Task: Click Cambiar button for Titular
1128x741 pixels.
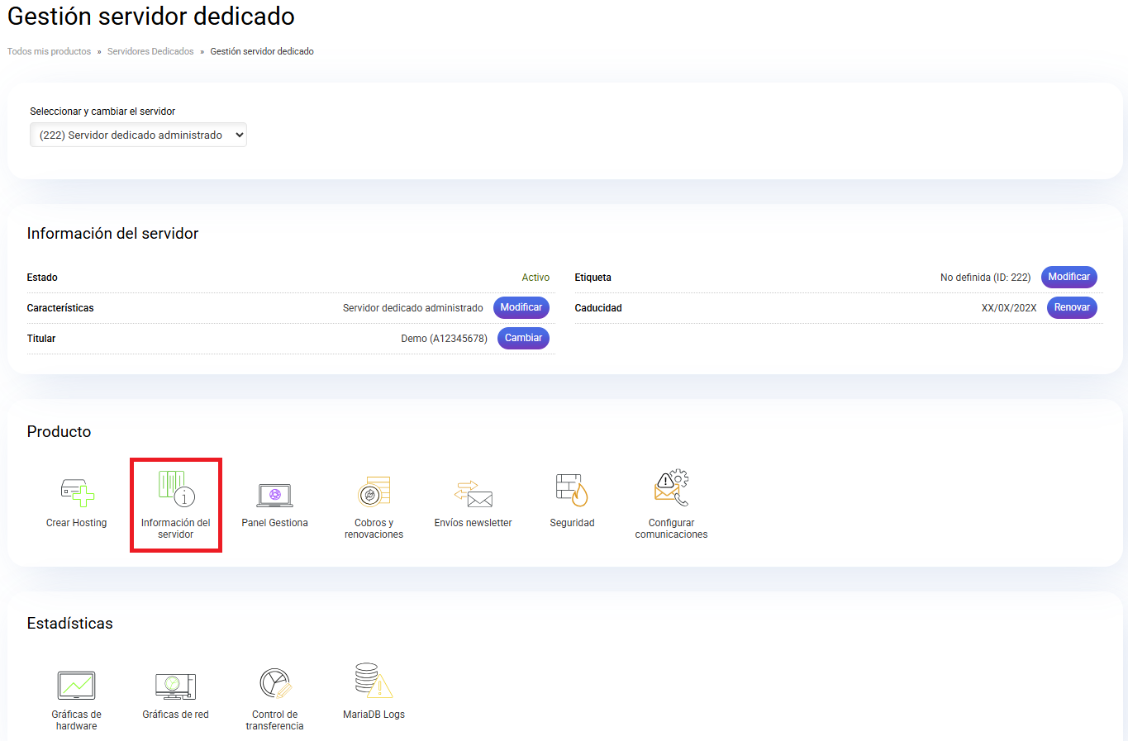Action: tap(523, 338)
